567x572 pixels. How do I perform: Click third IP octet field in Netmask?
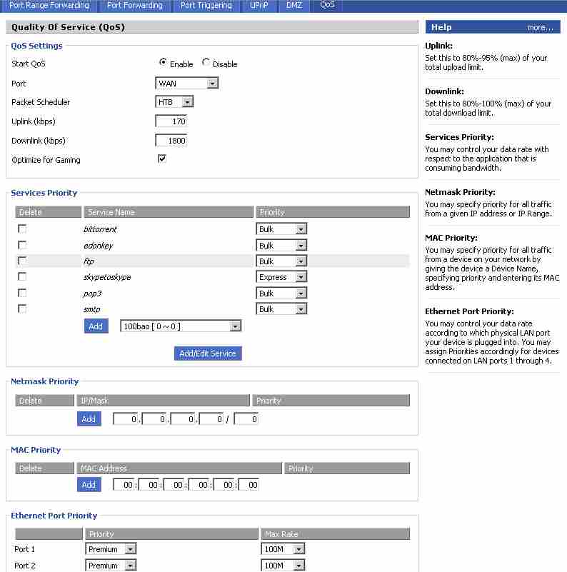click(182, 418)
